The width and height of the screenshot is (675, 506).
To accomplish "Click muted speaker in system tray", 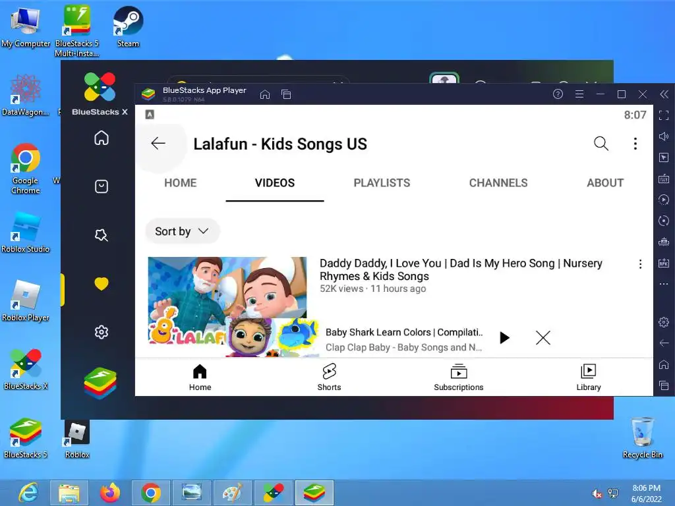I will point(597,493).
